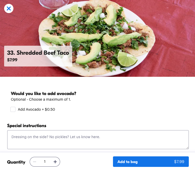Click the $7.99 price under the title

12,60
